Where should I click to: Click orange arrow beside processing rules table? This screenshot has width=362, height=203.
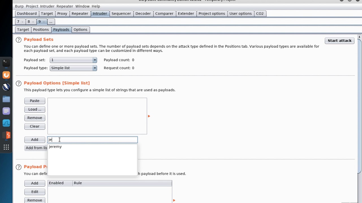click(x=174, y=200)
